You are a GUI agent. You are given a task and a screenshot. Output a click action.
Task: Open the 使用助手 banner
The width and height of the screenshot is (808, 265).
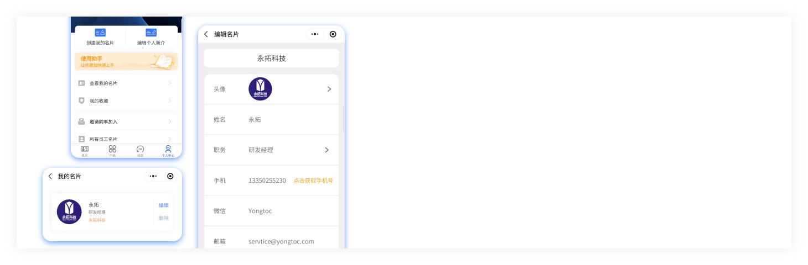click(126, 61)
